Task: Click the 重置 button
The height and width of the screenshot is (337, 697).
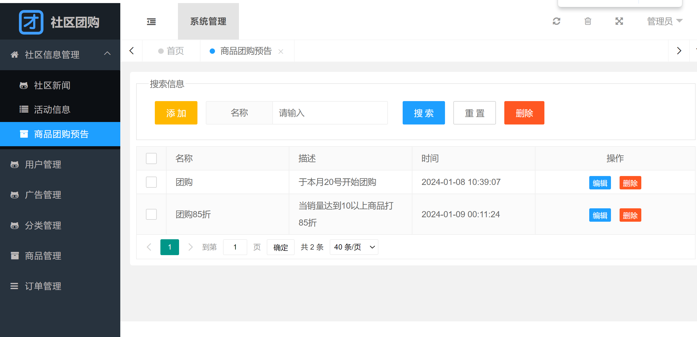Action: 475,113
